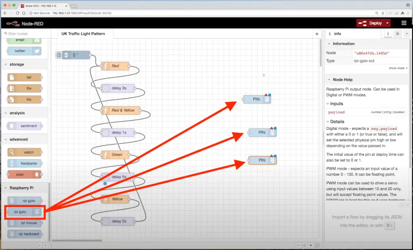The height and width of the screenshot is (250, 413).
Task: Open the main Node-RED hamburger menu
Action: tap(404, 23)
